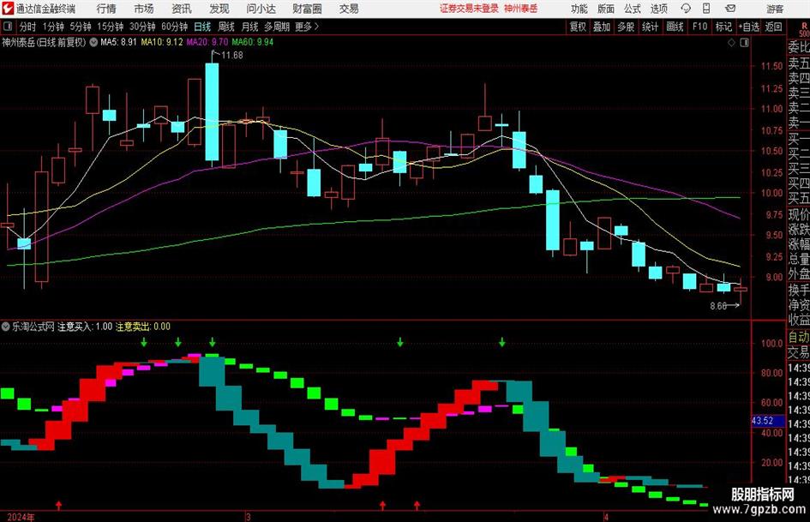Click round settings icon beside 神州泰岳 title

click(x=93, y=42)
